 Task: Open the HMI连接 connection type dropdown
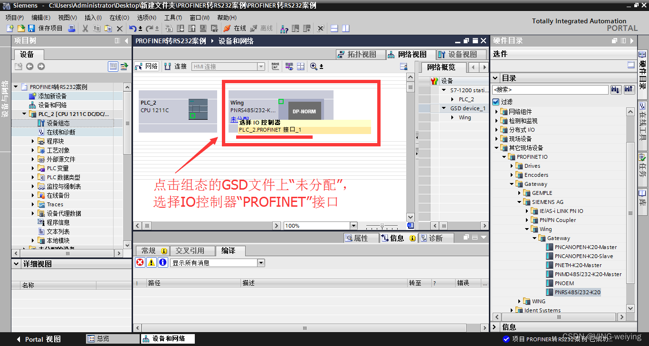pyautogui.click(x=261, y=67)
